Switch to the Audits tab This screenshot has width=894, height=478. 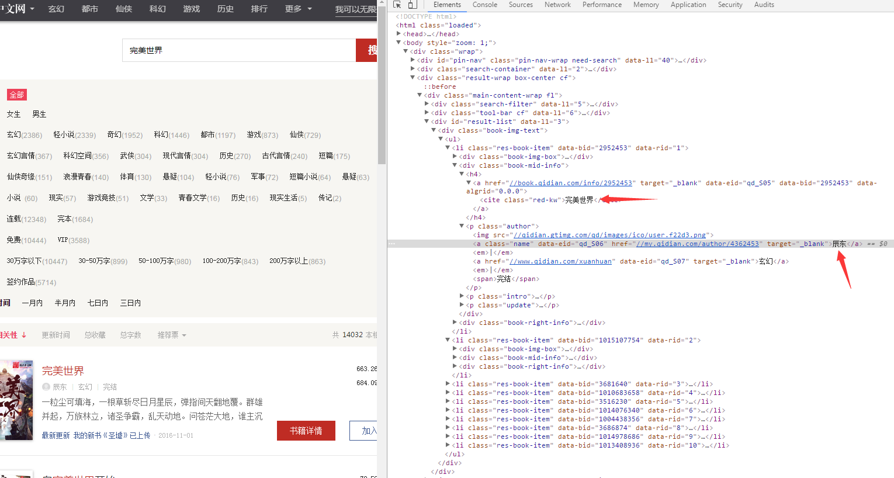[x=764, y=5]
